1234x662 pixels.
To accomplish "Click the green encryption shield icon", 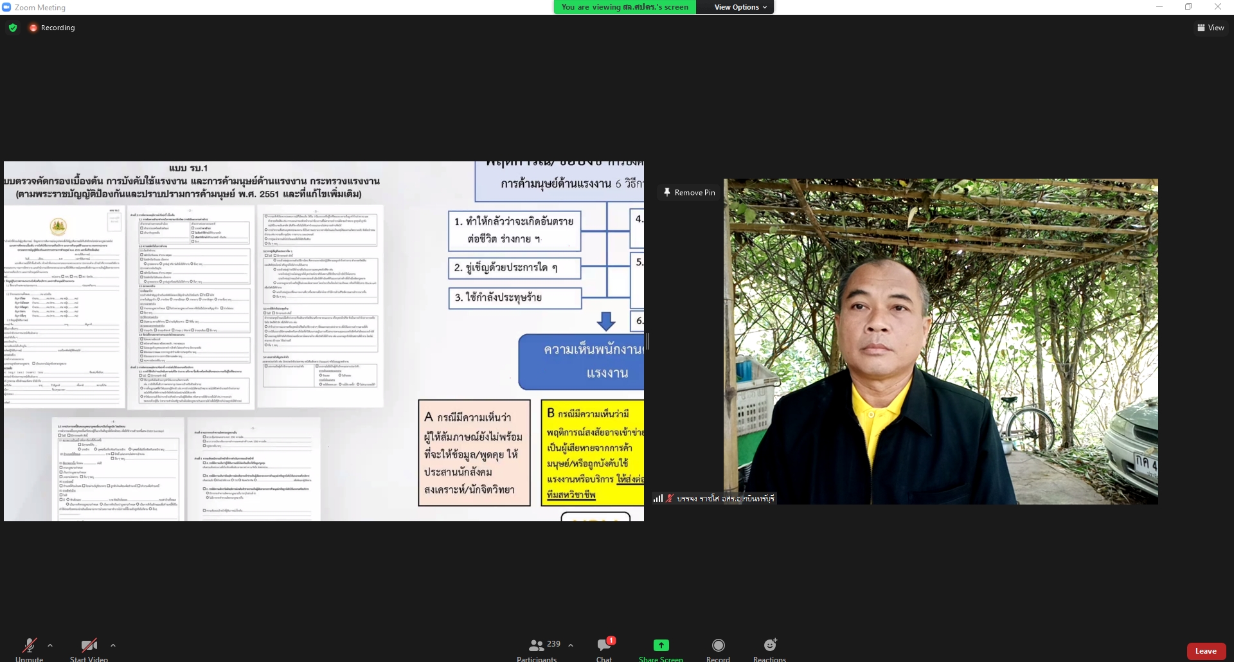I will tap(13, 28).
